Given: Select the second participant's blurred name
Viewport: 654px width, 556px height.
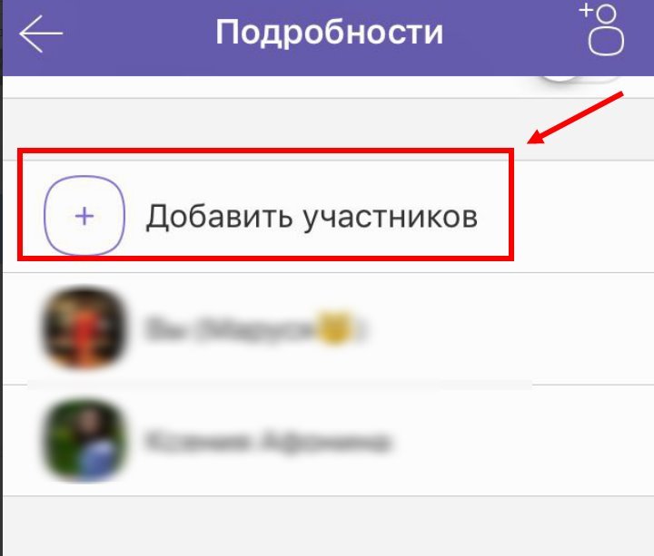Looking at the screenshot, I should click(267, 441).
